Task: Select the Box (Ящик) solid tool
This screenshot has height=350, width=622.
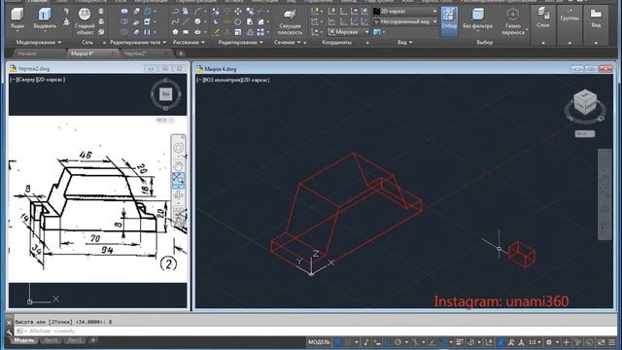Action: pyautogui.click(x=17, y=18)
